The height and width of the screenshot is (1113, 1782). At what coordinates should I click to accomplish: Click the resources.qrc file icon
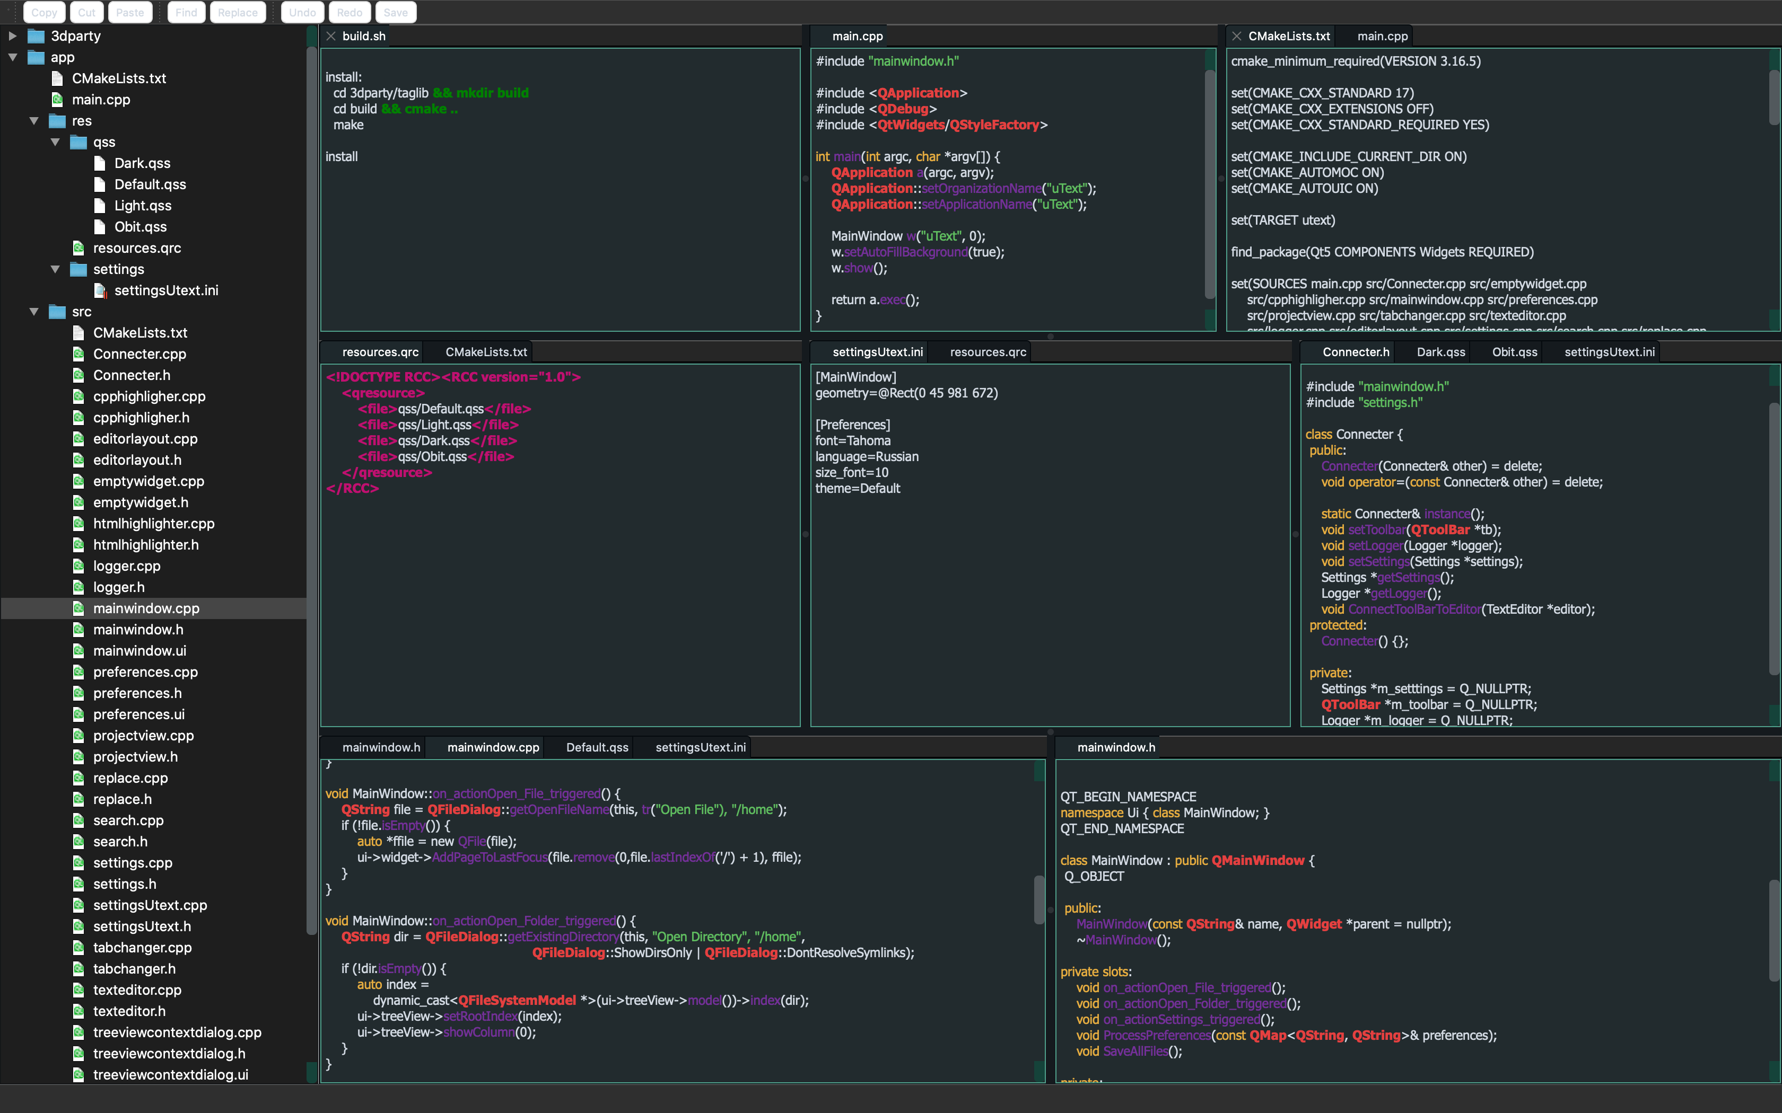[79, 248]
